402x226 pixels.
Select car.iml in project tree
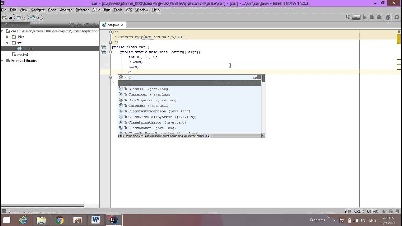[x=20, y=55]
